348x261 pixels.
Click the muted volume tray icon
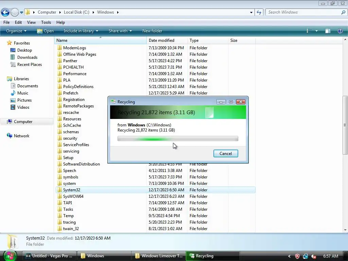click(x=314, y=256)
